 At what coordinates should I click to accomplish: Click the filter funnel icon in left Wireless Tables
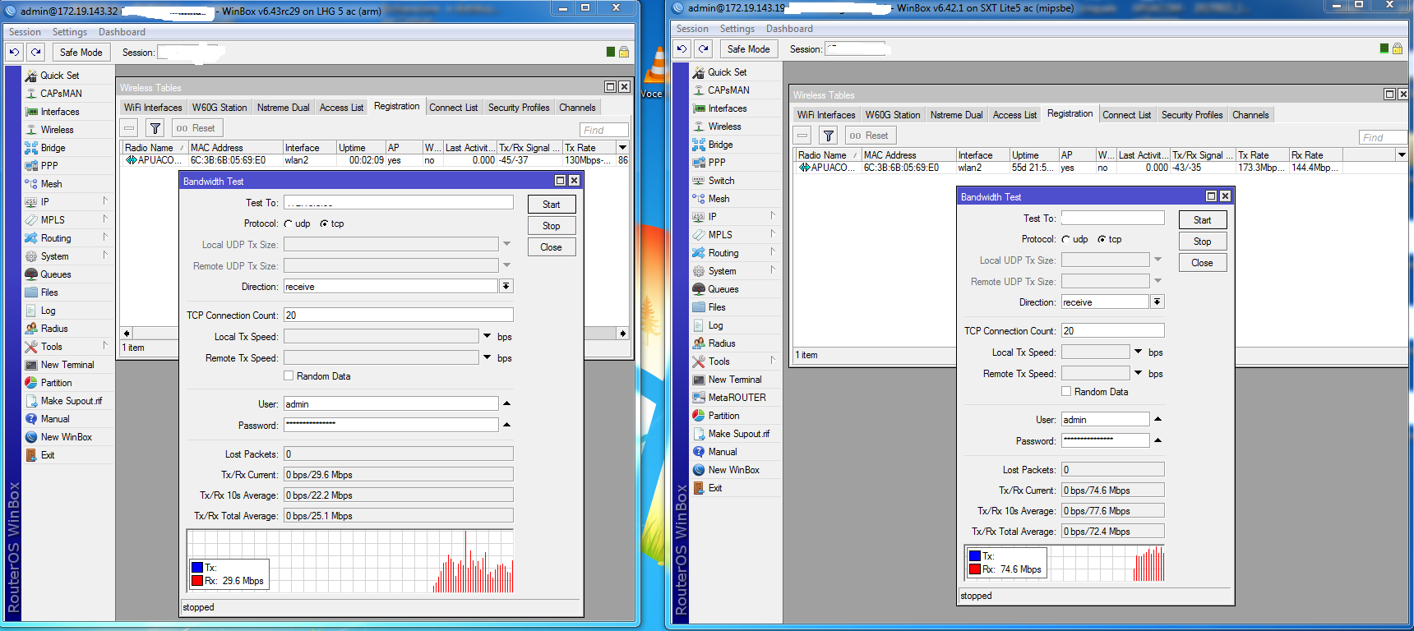pyautogui.click(x=155, y=128)
